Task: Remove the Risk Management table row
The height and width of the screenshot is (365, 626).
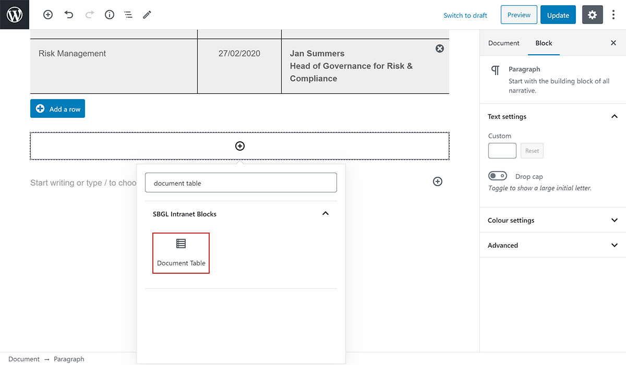Action: click(440, 48)
